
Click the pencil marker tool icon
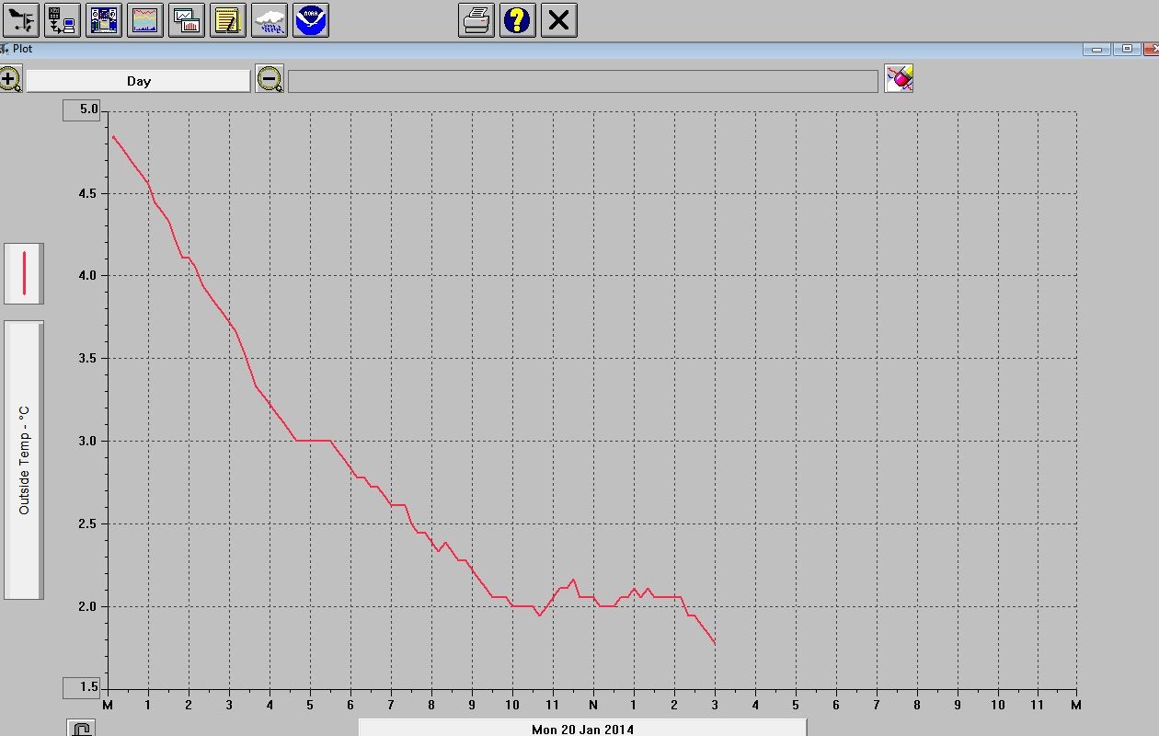click(x=899, y=78)
